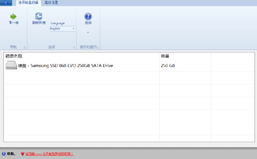The width and height of the screenshot is (257, 159).
Task: Open the Language dropdown showing English
Action: (62, 29)
